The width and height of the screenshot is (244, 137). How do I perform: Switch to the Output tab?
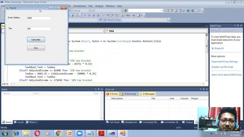188,122
